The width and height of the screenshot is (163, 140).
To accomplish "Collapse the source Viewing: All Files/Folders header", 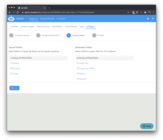I will pos(38,58).
